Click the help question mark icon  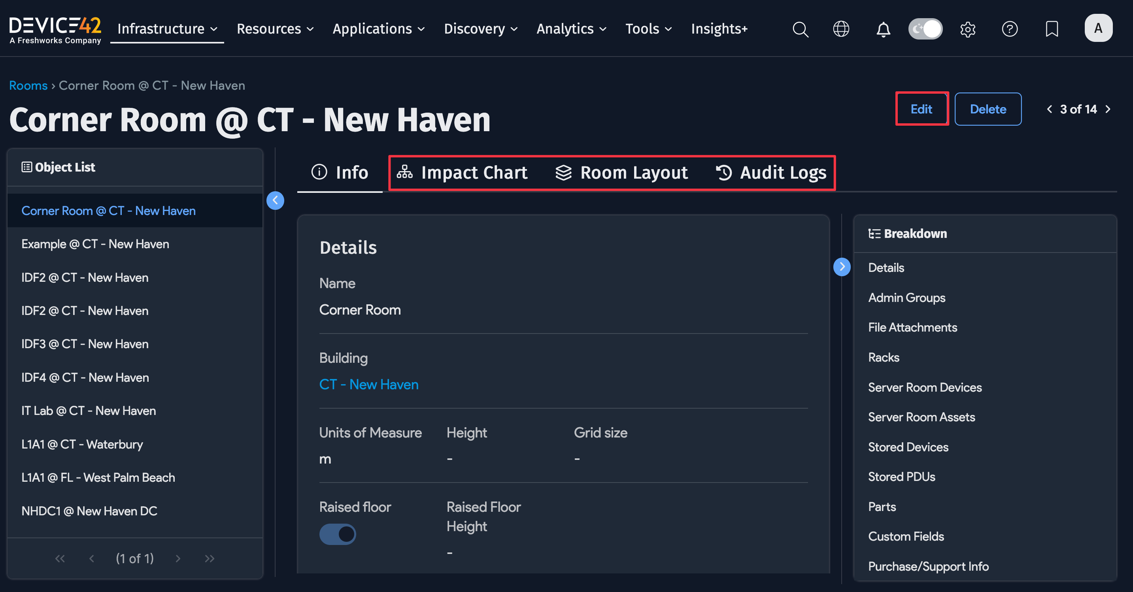click(x=1009, y=29)
